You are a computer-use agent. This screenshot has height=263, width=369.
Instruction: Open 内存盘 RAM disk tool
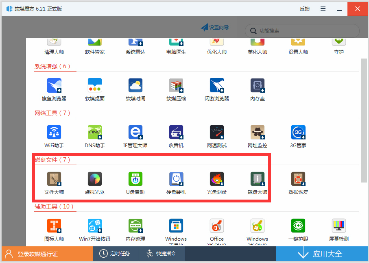[x=258, y=90]
